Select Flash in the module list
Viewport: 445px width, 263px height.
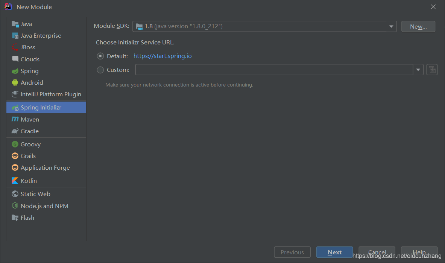pyautogui.click(x=46, y=217)
